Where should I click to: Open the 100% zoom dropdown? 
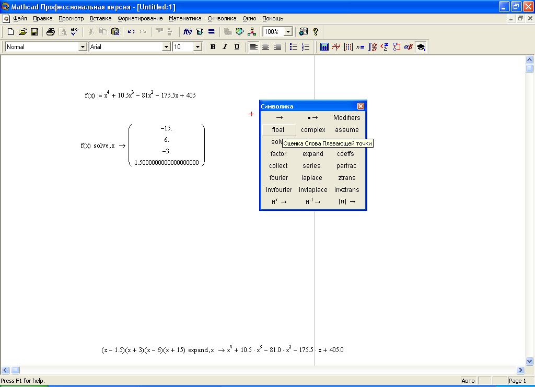pos(287,32)
